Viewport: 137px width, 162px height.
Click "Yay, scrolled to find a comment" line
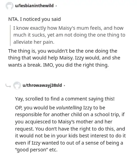[x=65, y=99]
